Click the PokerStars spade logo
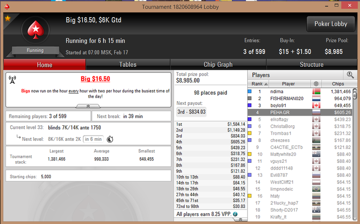Image resolution: width=360 pixels, height=224 pixels. [35, 30]
